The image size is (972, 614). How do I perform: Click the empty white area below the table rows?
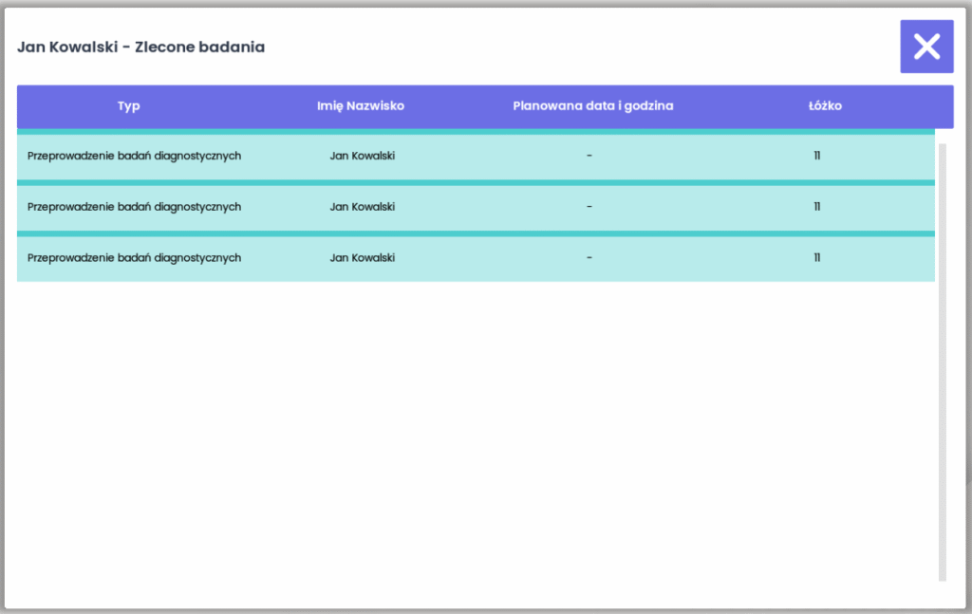pos(475,427)
